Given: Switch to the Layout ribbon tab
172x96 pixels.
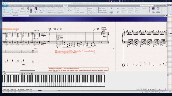Looking at the screenshot, I should [x=40, y=6].
